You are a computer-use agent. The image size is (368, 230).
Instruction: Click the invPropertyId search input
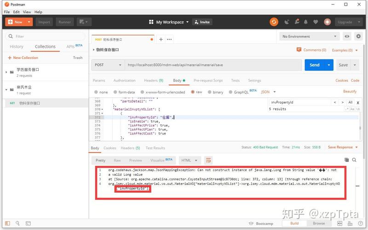[x=300, y=102]
